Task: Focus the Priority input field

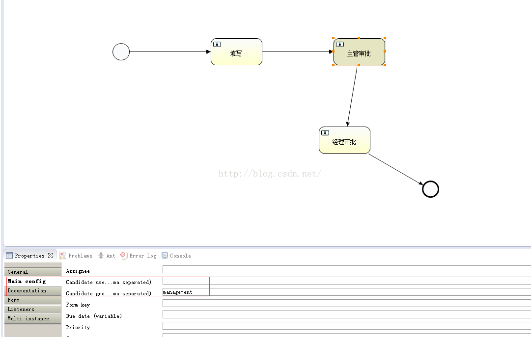Action: click(347, 326)
